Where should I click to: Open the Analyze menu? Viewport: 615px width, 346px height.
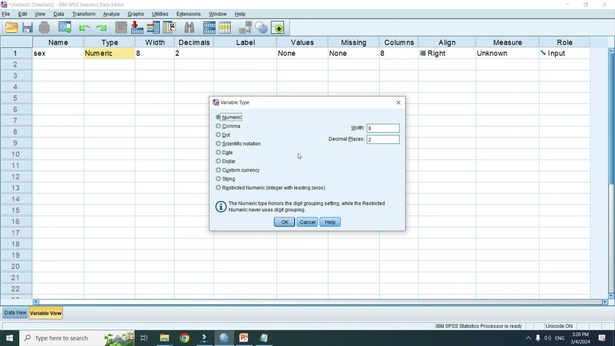pos(111,14)
